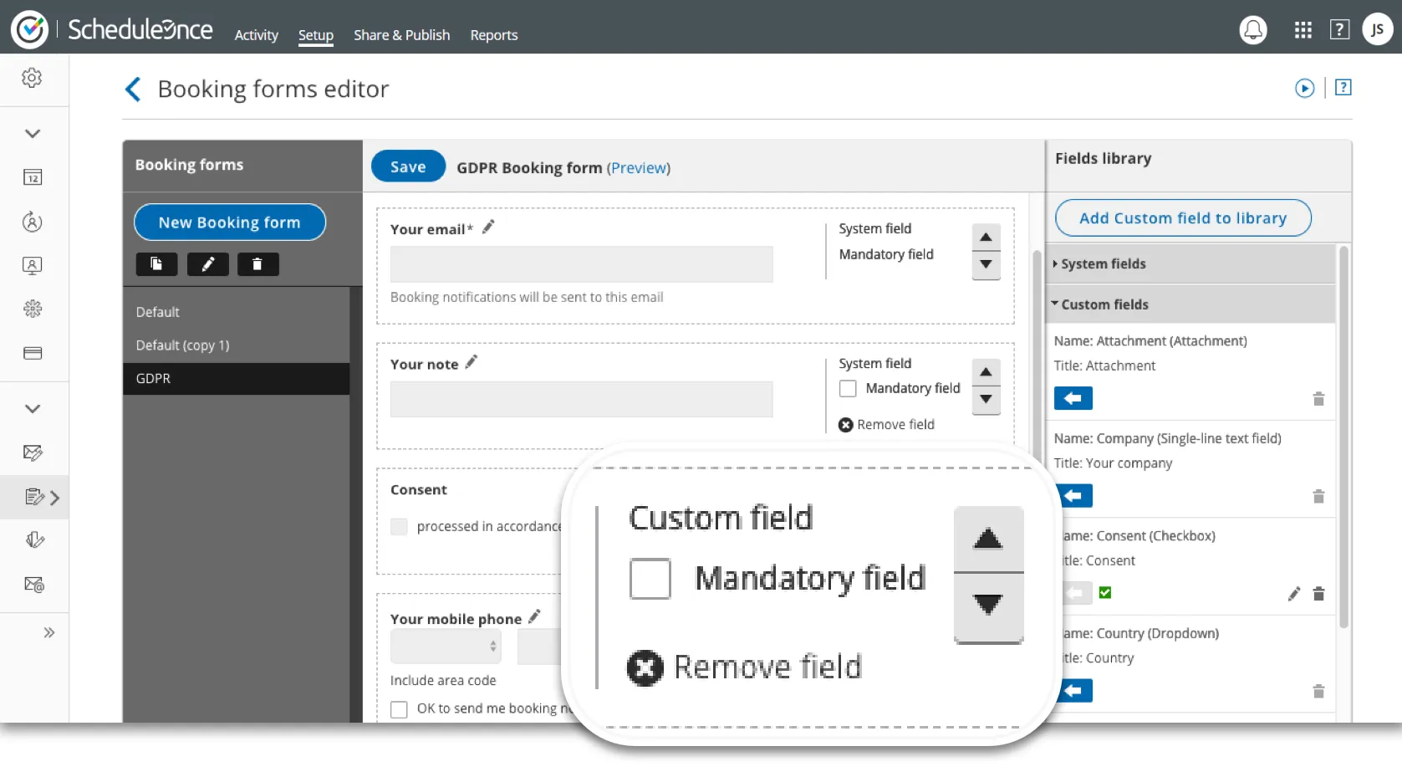Delete the Company custom field
Screen dimensions: 1402x772
click(x=1318, y=496)
